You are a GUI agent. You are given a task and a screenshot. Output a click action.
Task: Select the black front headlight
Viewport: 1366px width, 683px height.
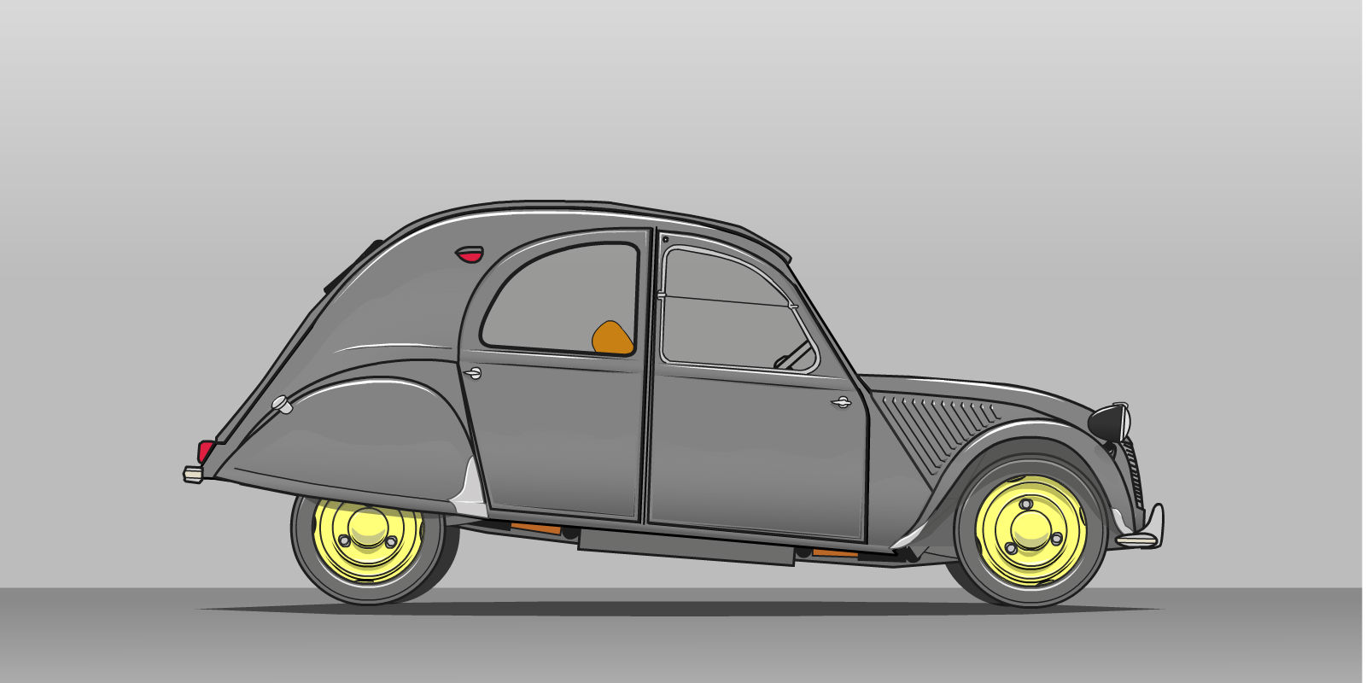[1107, 422]
